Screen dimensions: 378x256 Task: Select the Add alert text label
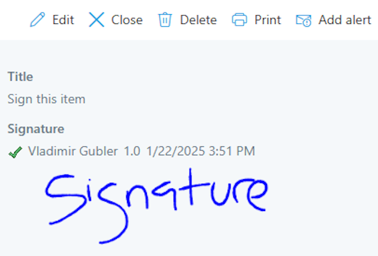click(x=345, y=20)
